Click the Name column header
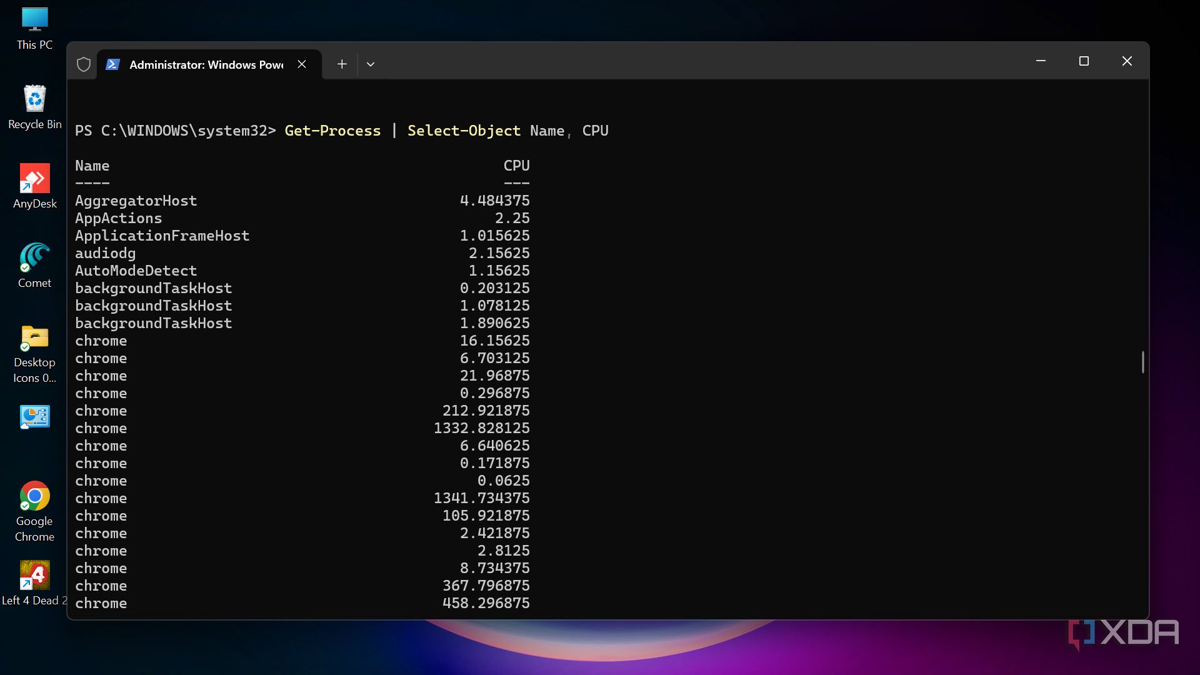 pos(92,166)
